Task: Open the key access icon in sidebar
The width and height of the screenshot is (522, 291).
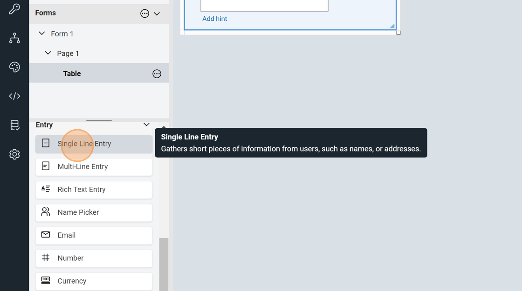Action: 14,9
